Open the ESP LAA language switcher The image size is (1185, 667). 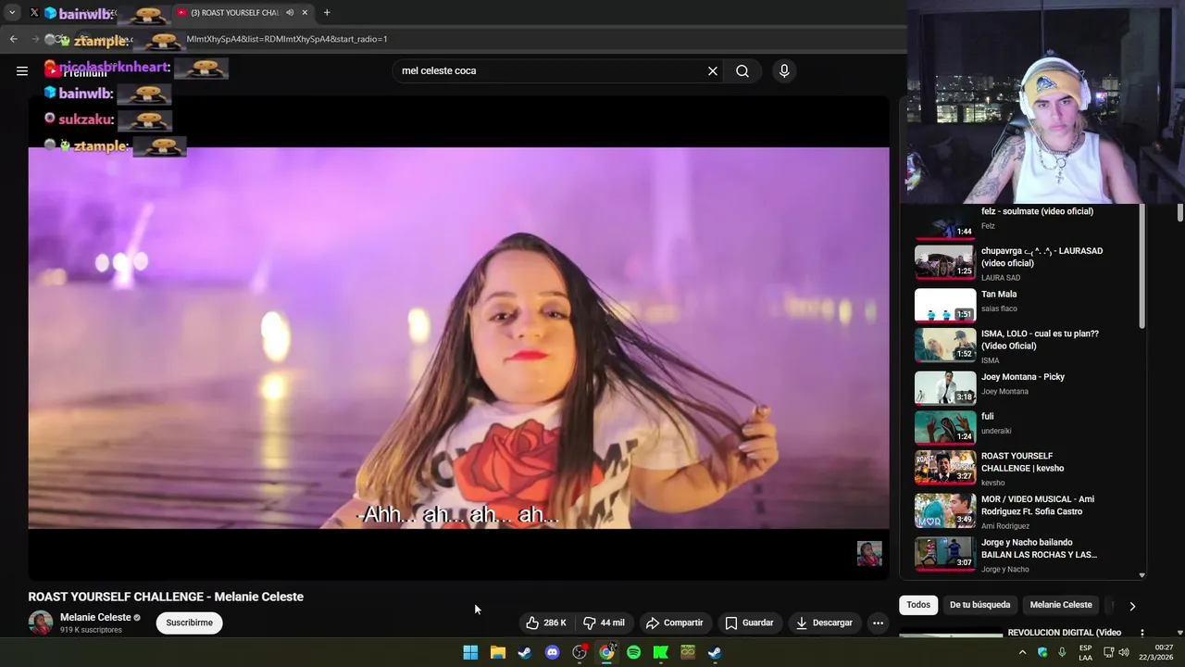pyautogui.click(x=1085, y=652)
